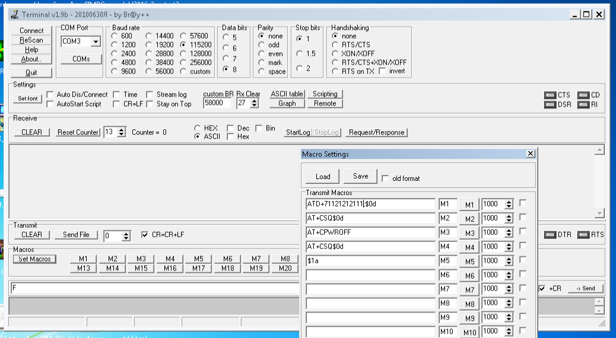The height and width of the screenshot is (338, 616).
Task: Click the M6 macro text field
Action: (x=370, y=275)
